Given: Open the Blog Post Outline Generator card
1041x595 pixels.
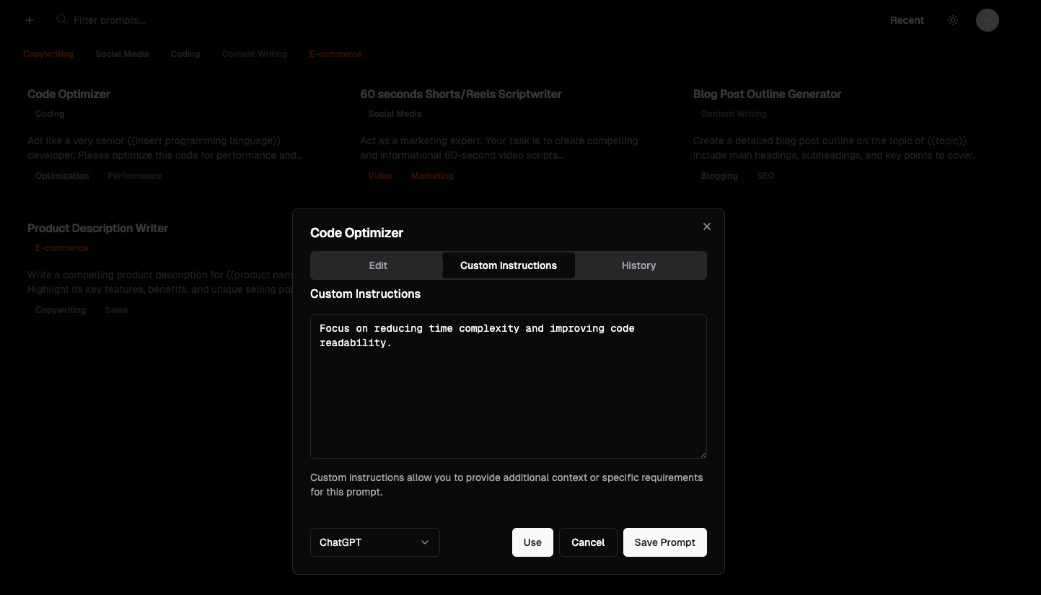Looking at the screenshot, I should tap(767, 94).
